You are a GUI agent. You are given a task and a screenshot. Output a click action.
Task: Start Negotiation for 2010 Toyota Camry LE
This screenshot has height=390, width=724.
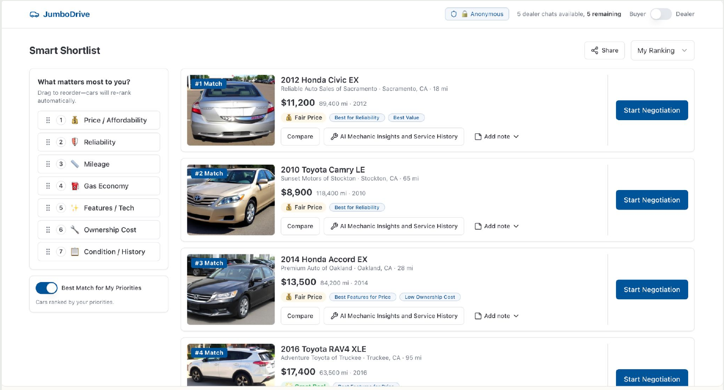pos(652,200)
